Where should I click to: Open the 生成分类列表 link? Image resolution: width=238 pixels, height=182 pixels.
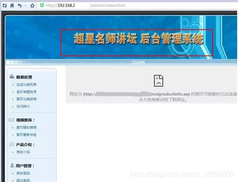click(26, 85)
